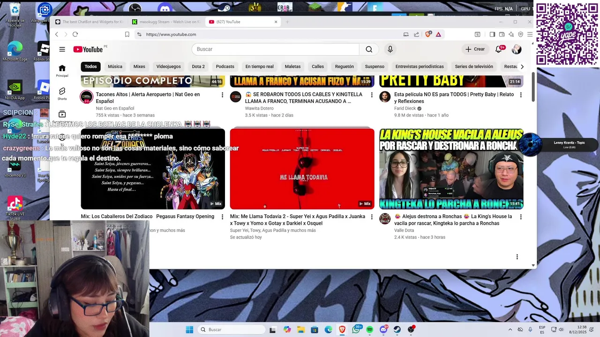Open Mix Me Llama Todavía 2 title

pyautogui.click(x=297, y=220)
